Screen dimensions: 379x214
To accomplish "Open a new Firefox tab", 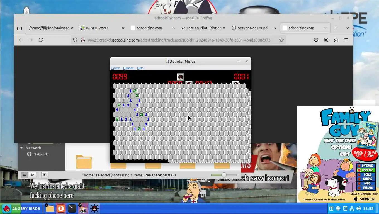I will (x=336, y=28).
